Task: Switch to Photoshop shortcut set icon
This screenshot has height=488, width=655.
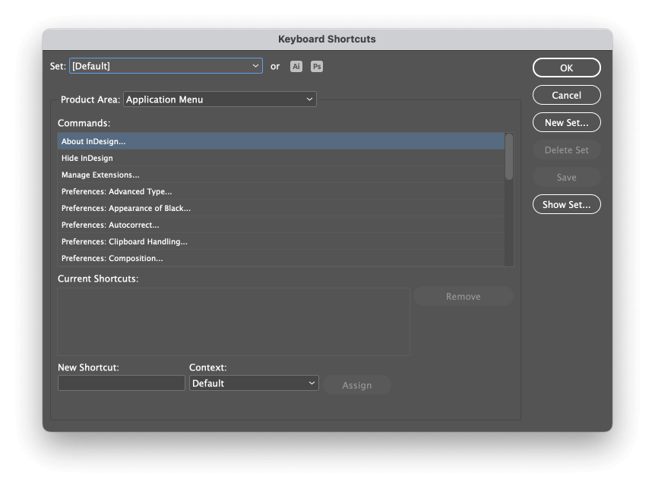Action: pyautogui.click(x=317, y=66)
